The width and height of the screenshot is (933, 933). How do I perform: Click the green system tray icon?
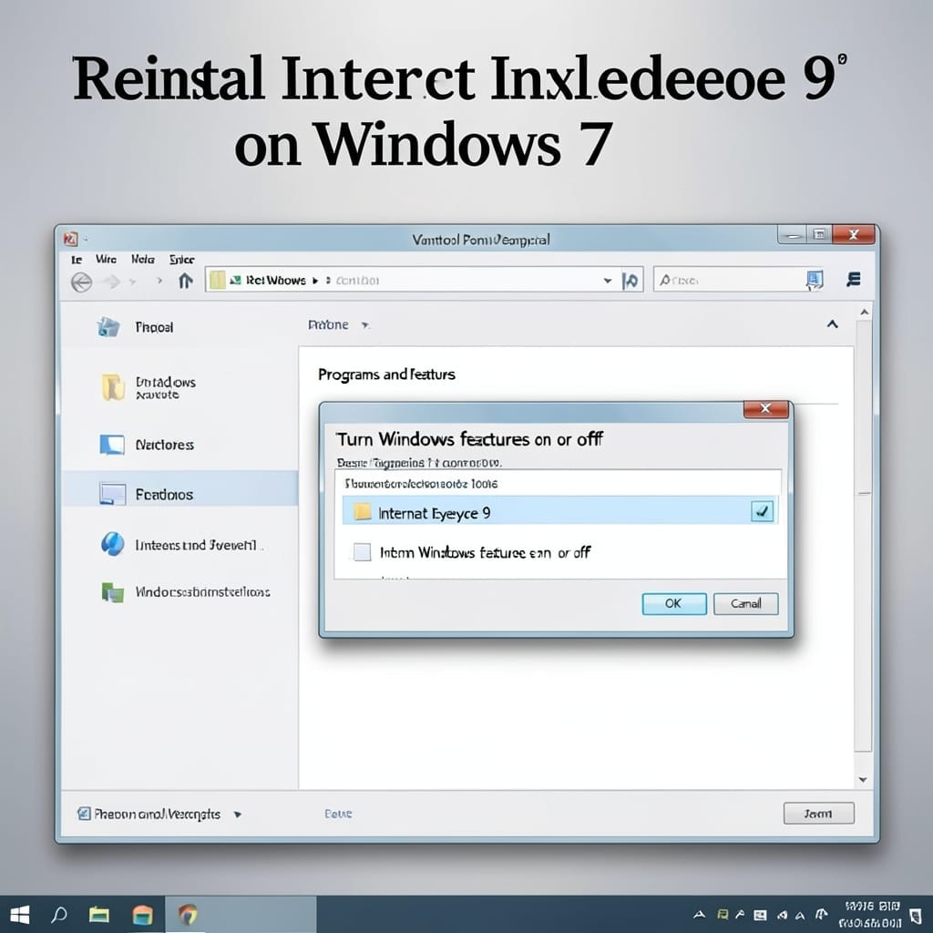click(x=723, y=915)
